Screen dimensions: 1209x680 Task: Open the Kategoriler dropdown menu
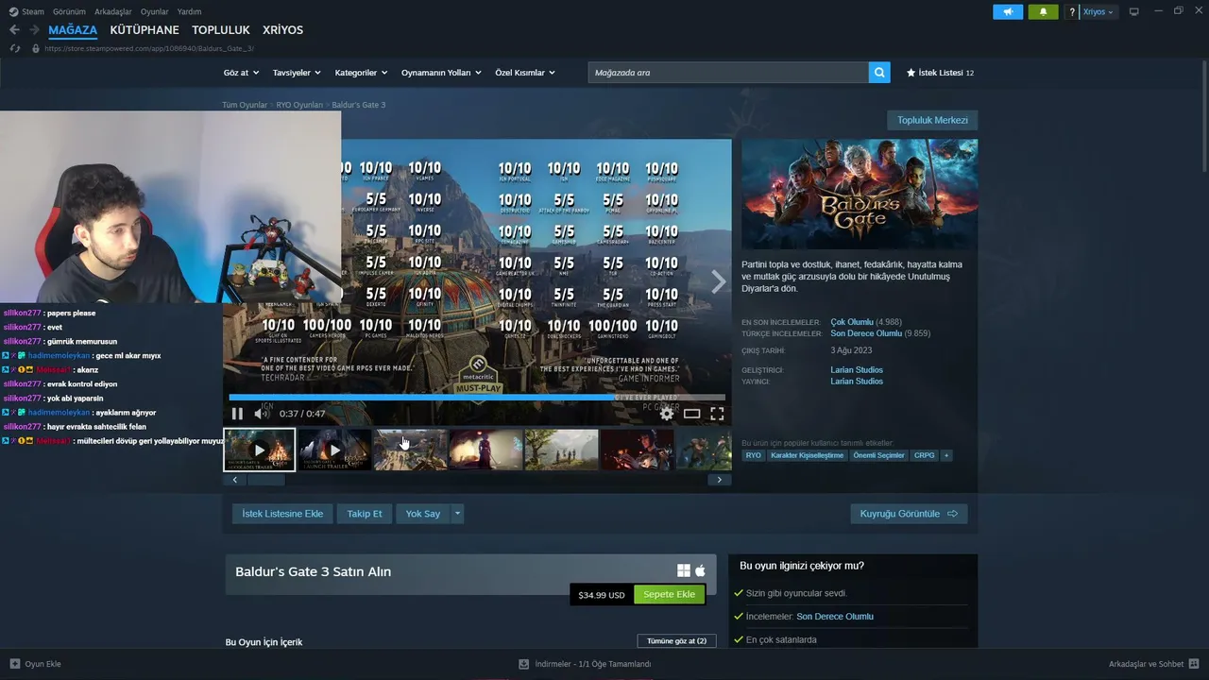(361, 73)
